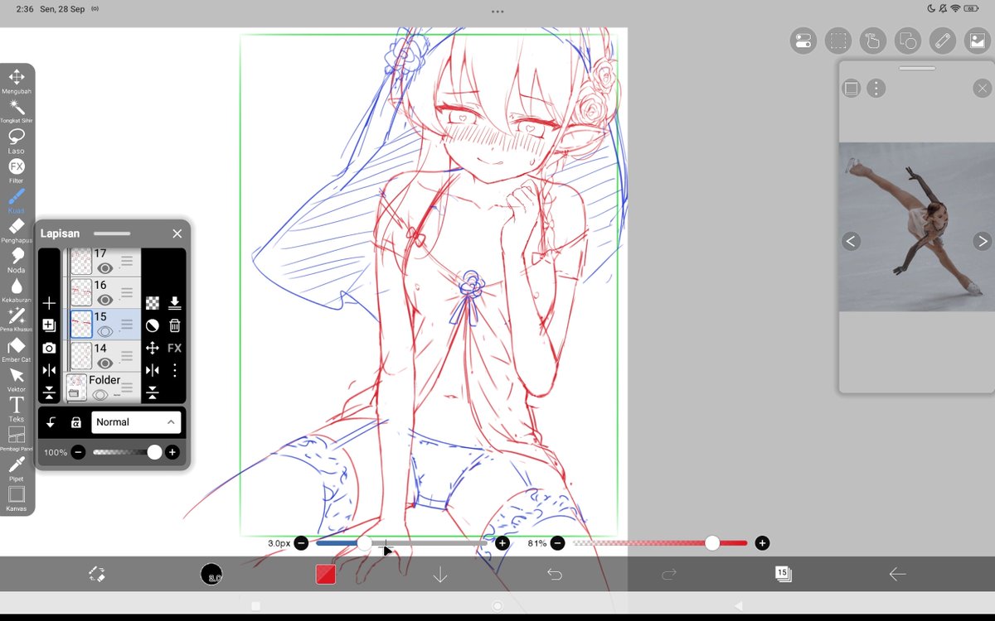
Task: Open layer more options three dots
Action: tap(175, 370)
